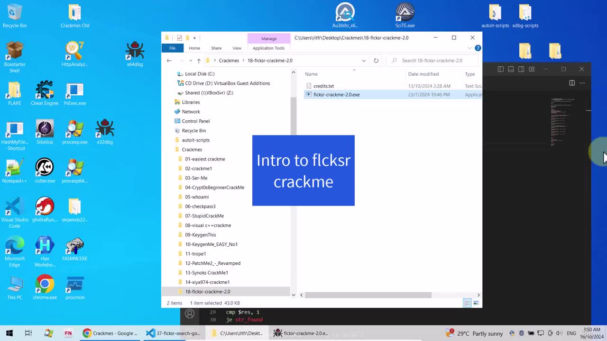Launch cutter.exe from the desktop
Screen dimensions: 607x341
[45, 170]
